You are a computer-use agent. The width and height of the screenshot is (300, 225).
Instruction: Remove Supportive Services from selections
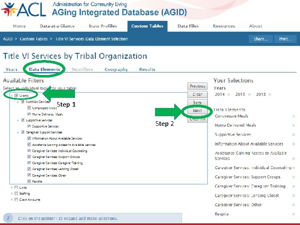point(293,135)
